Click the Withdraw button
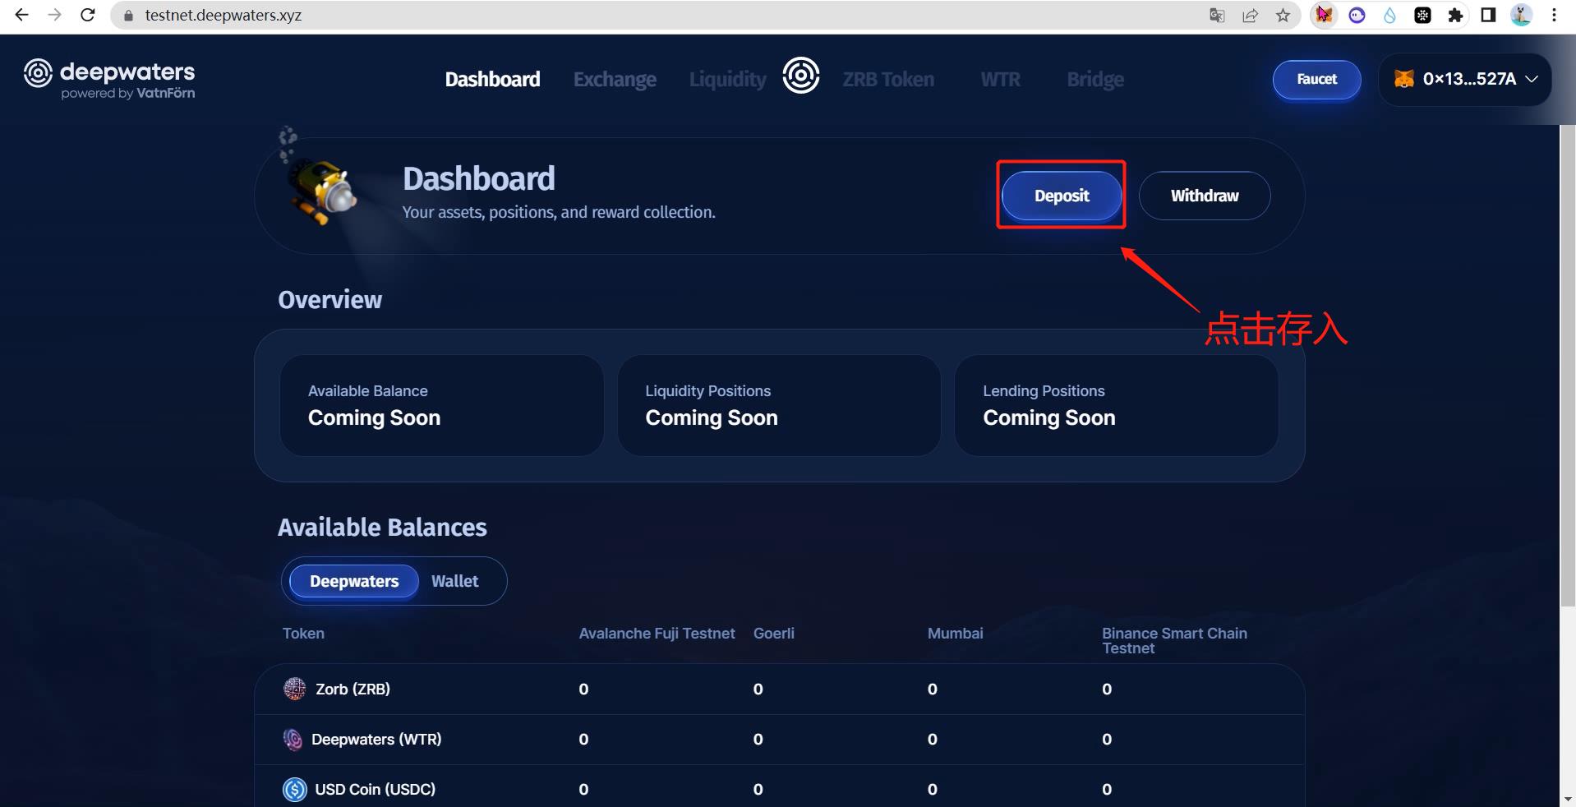Viewport: 1576px width, 807px height. click(1204, 196)
